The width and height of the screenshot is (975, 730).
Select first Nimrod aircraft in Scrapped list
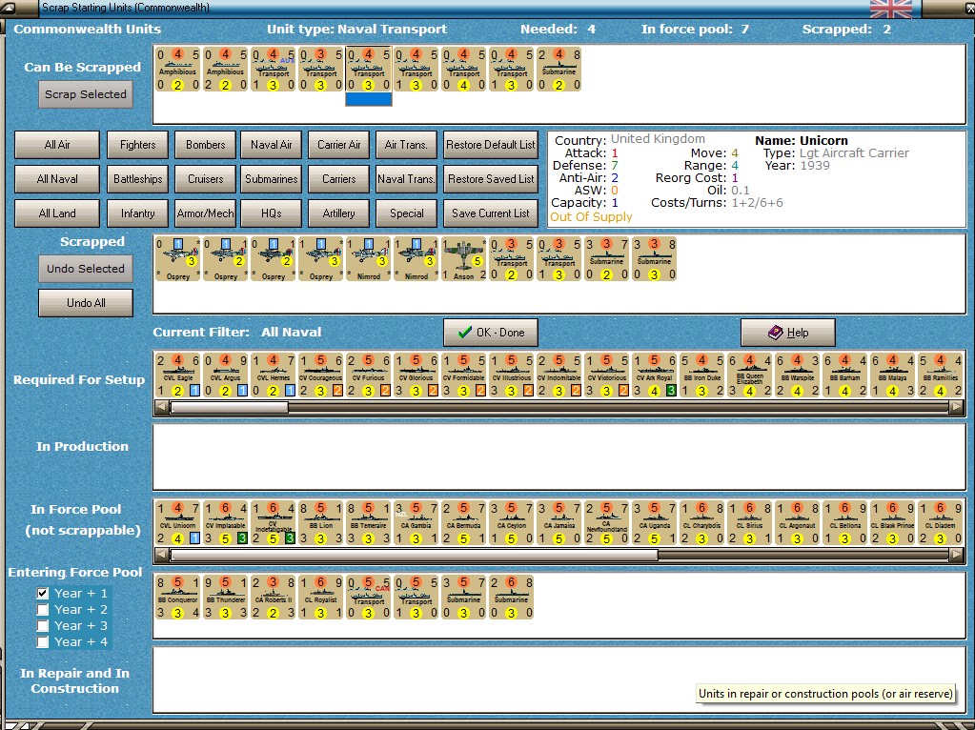coord(369,258)
